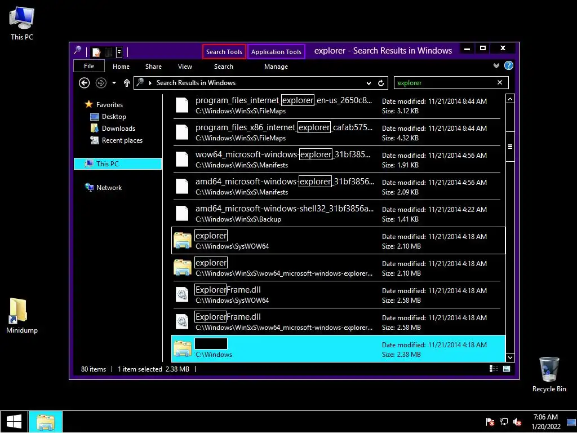Click the Up one level arrow
Viewport: 577px width, 433px height.
click(x=127, y=83)
